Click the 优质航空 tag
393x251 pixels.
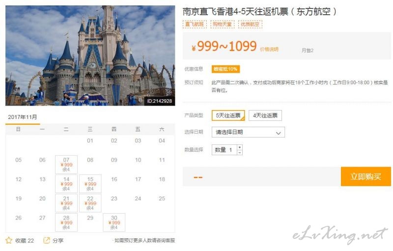250,24
